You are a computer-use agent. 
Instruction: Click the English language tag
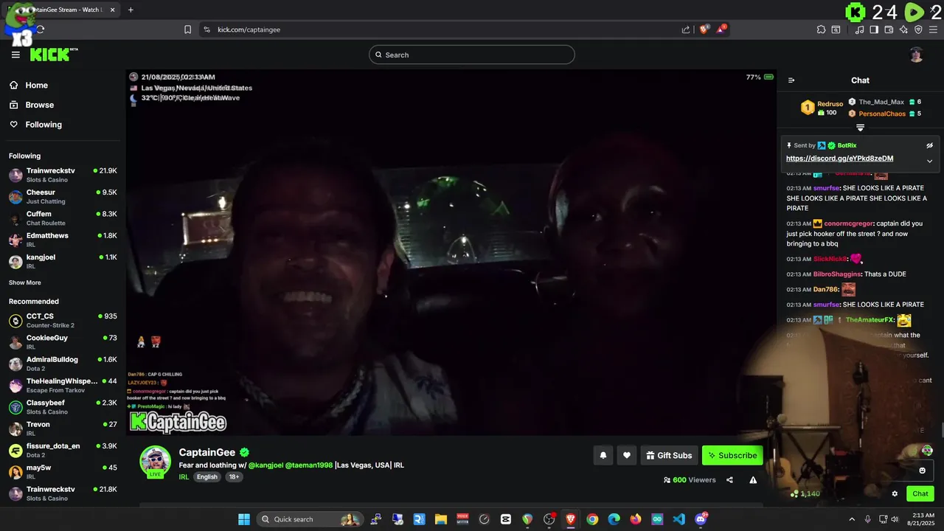coord(207,477)
